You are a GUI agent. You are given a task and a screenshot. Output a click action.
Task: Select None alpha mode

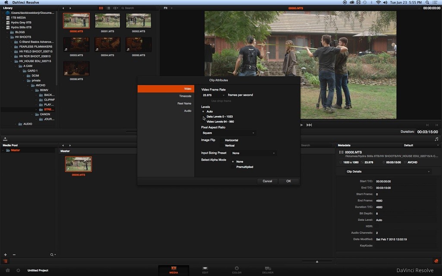pyautogui.click(x=233, y=162)
